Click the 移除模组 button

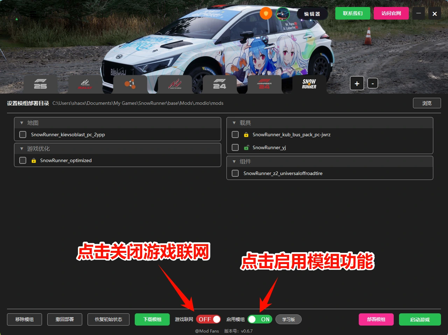24,319
